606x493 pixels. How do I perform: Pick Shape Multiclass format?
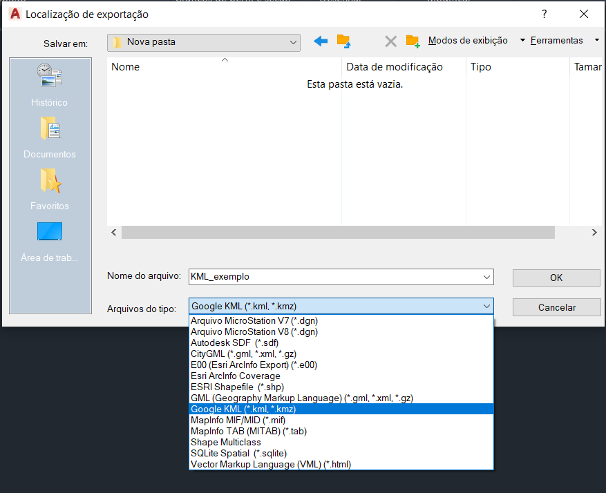[341, 443]
